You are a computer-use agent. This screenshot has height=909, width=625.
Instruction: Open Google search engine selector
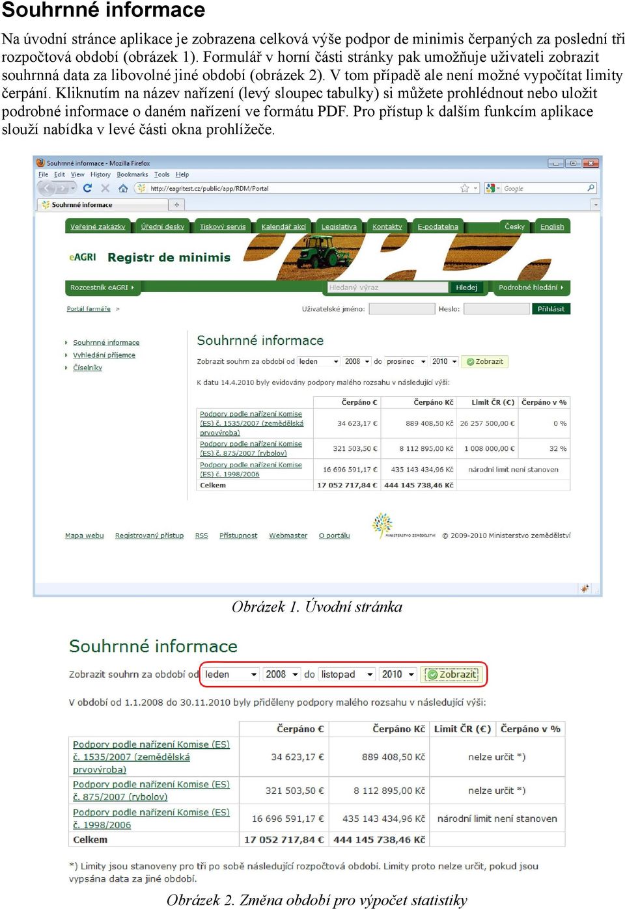tap(493, 188)
